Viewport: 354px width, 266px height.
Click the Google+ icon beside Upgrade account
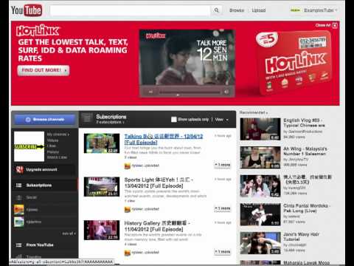coord(19,169)
